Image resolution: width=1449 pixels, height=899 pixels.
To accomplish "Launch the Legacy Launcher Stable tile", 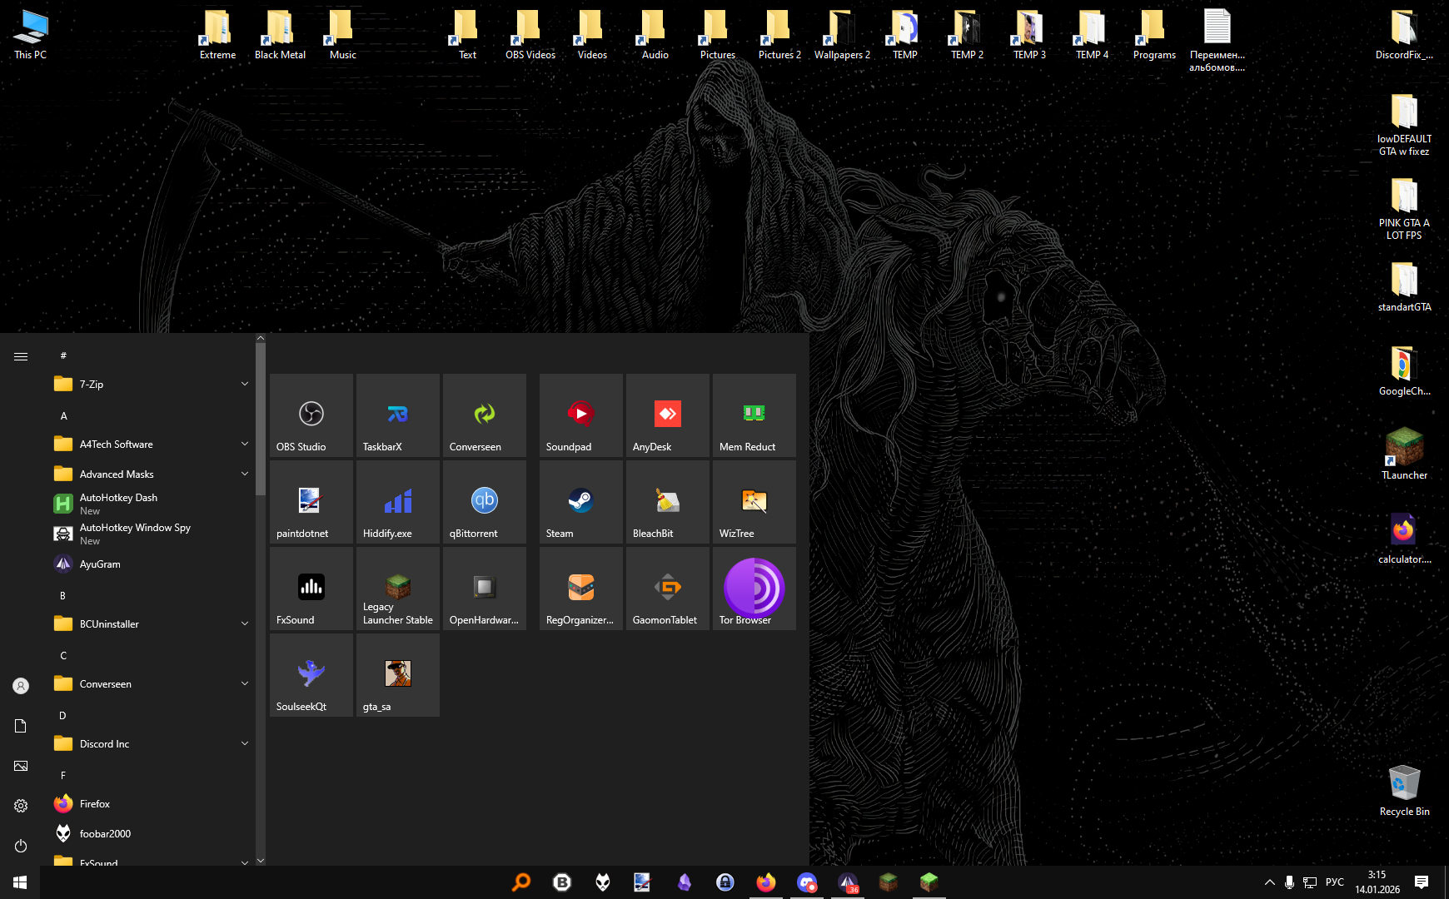I will point(398,589).
